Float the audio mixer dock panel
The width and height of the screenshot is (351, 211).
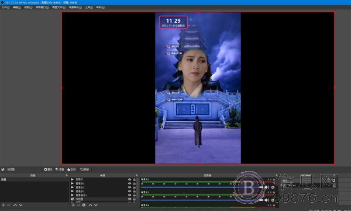coord(277,175)
